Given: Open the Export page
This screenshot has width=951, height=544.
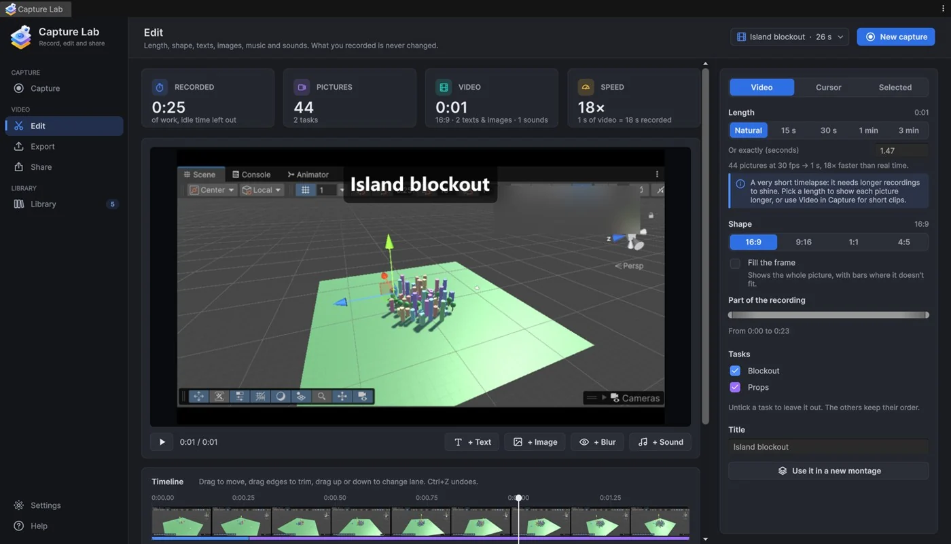Looking at the screenshot, I should 64,147.
